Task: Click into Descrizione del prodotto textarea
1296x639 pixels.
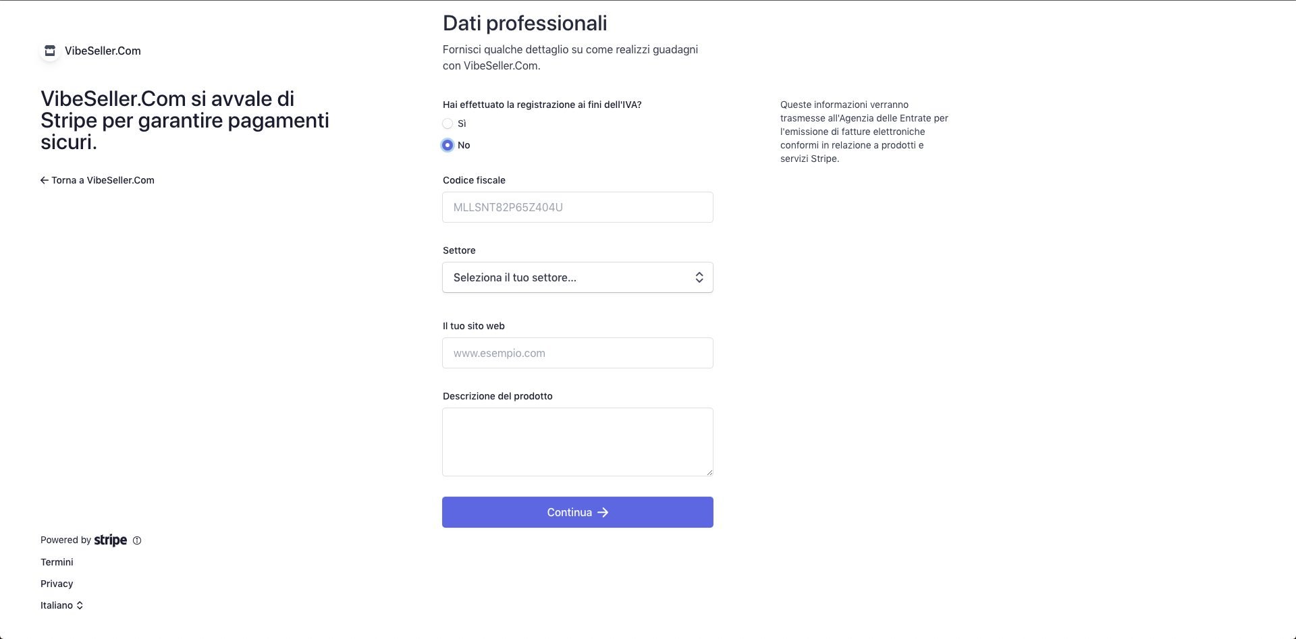Action: pyautogui.click(x=578, y=442)
